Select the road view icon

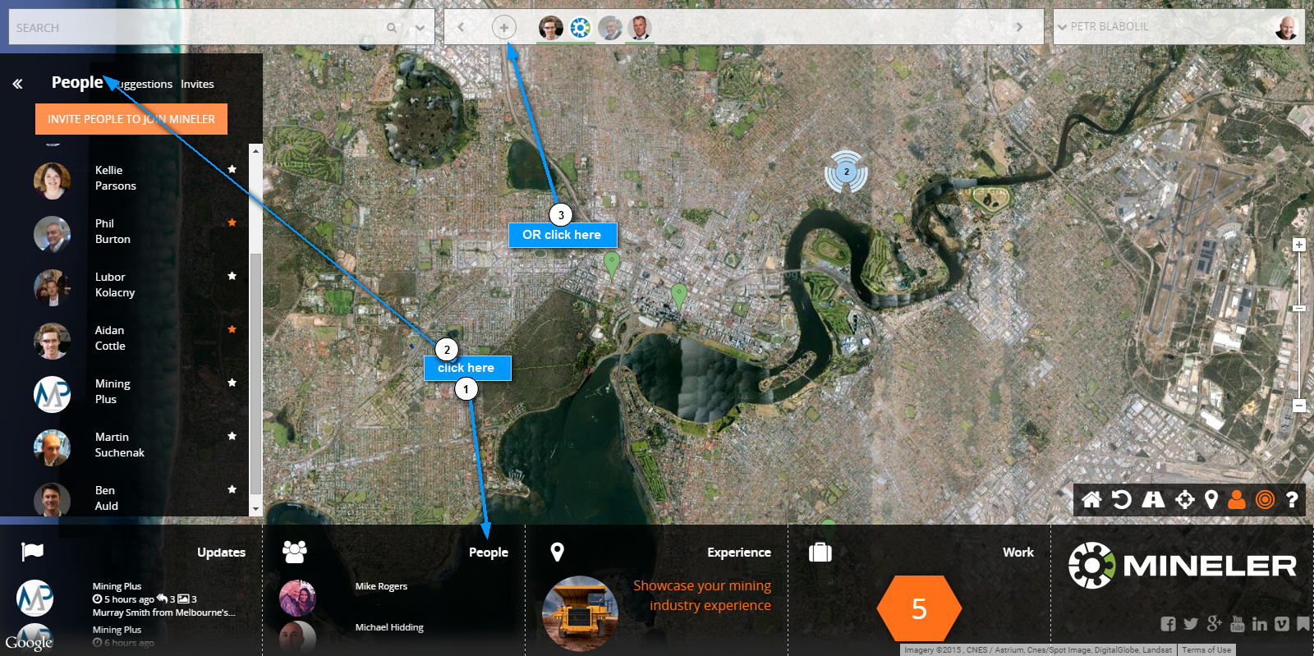click(1153, 499)
